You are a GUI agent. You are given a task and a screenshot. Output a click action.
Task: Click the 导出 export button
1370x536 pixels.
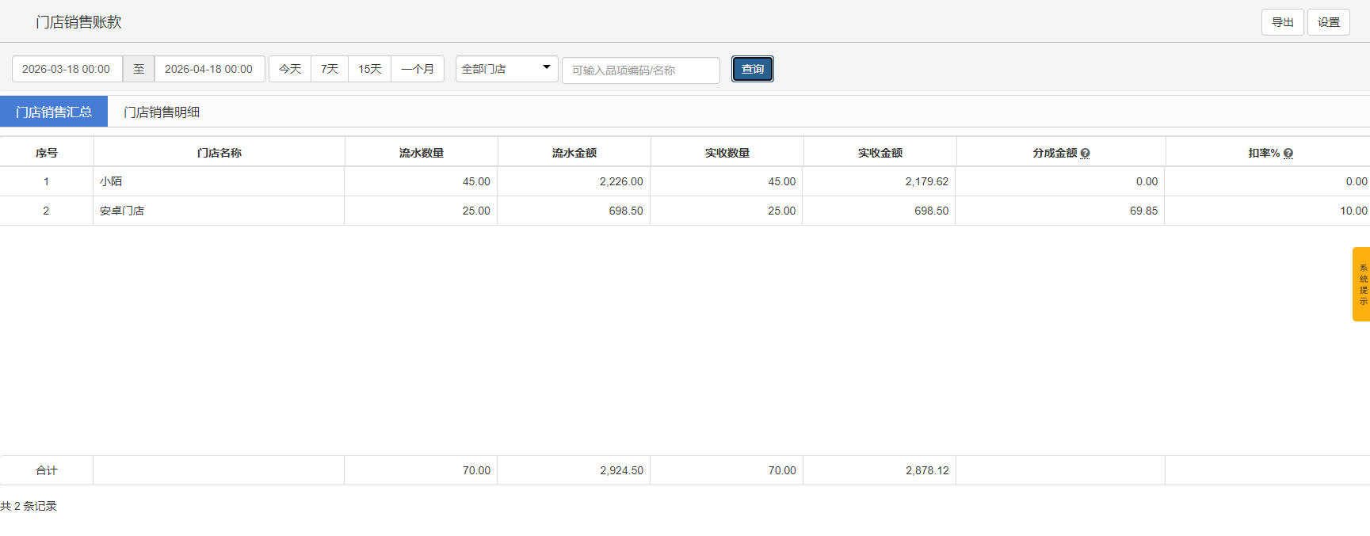(x=1283, y=22)
